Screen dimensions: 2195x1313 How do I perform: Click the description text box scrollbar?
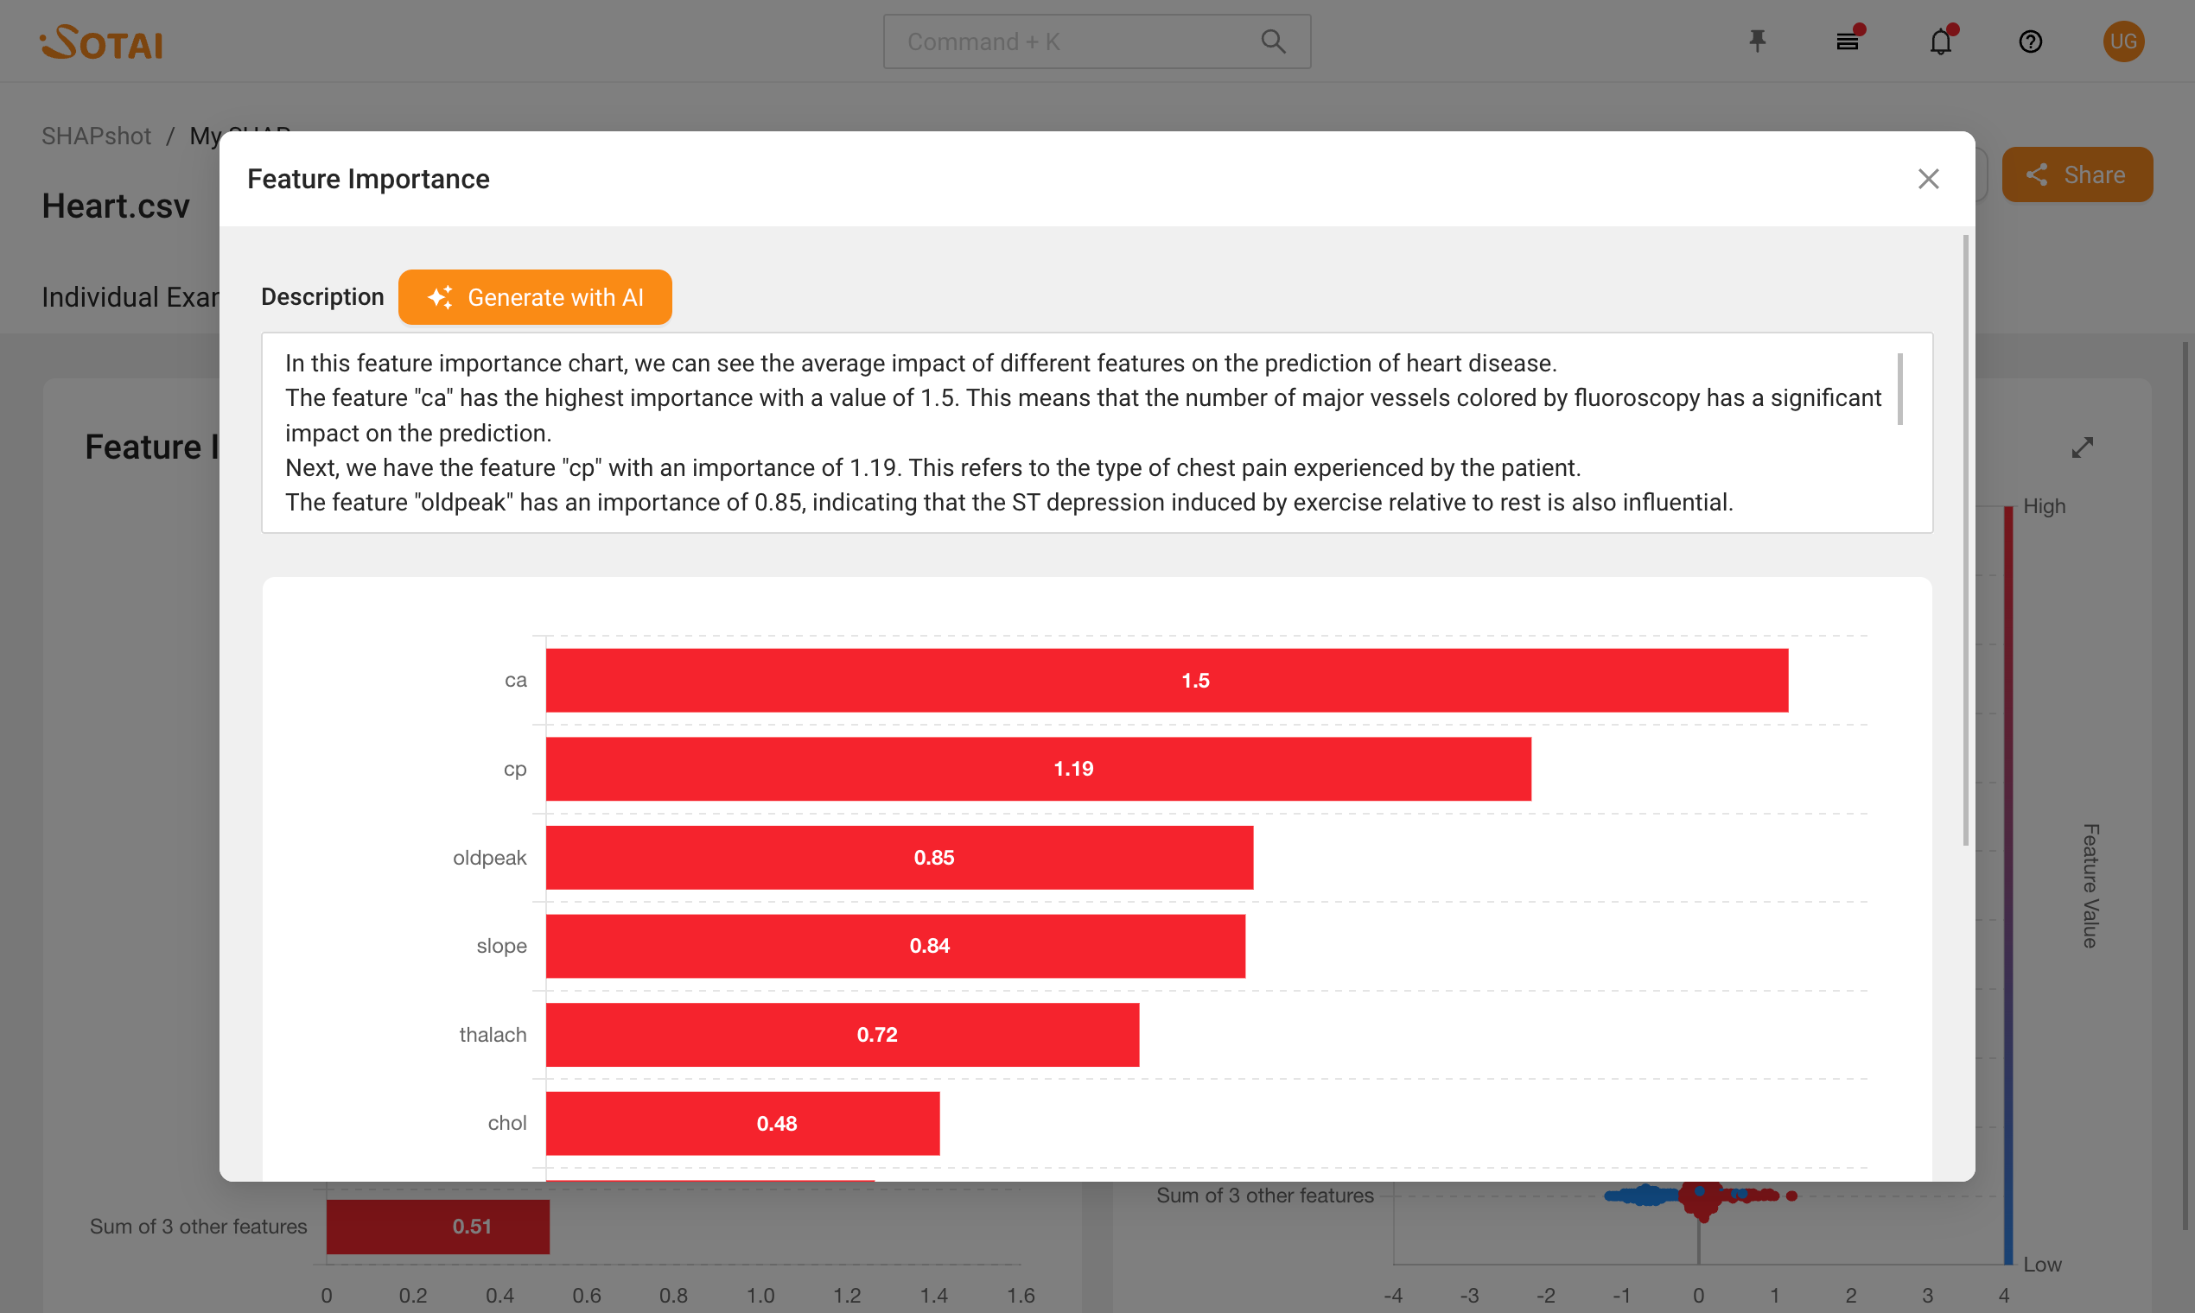click(x=1899, y=390)
